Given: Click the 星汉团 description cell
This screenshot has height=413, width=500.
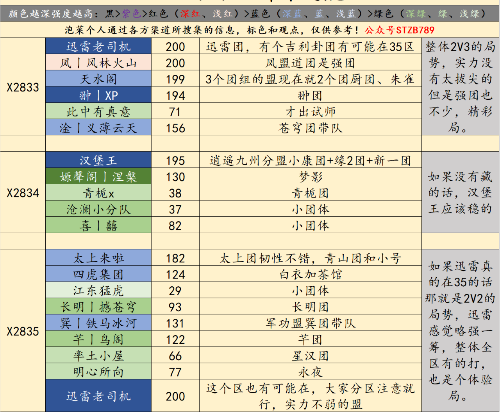Looking at the screenshot, I should pyautogui.click(x=311, y=356).
